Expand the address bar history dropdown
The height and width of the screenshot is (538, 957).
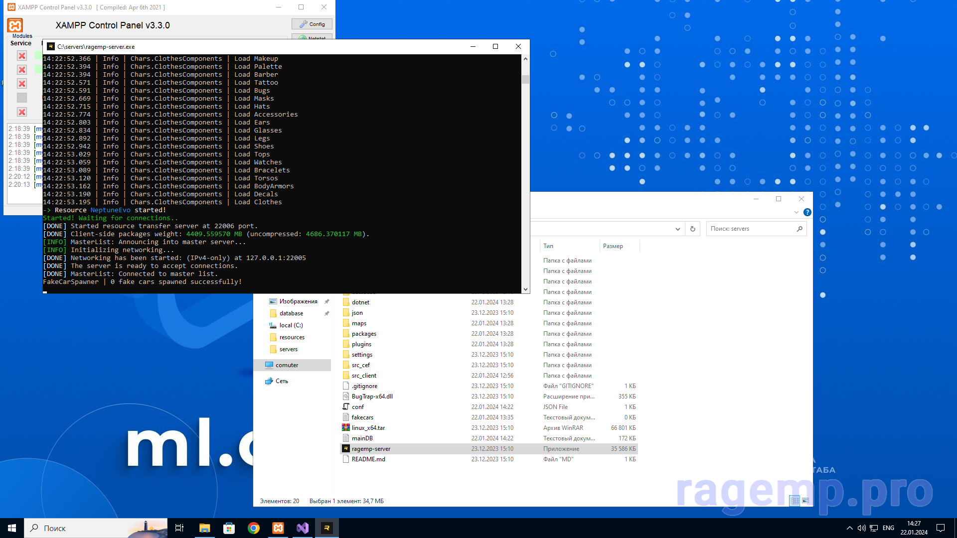point(677,229)
